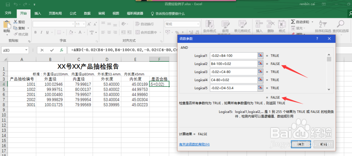Click the comma style icon
Image resolution: width=352 pixels, height=156 pixels.
pyautogui.click(x=183, y=32)
